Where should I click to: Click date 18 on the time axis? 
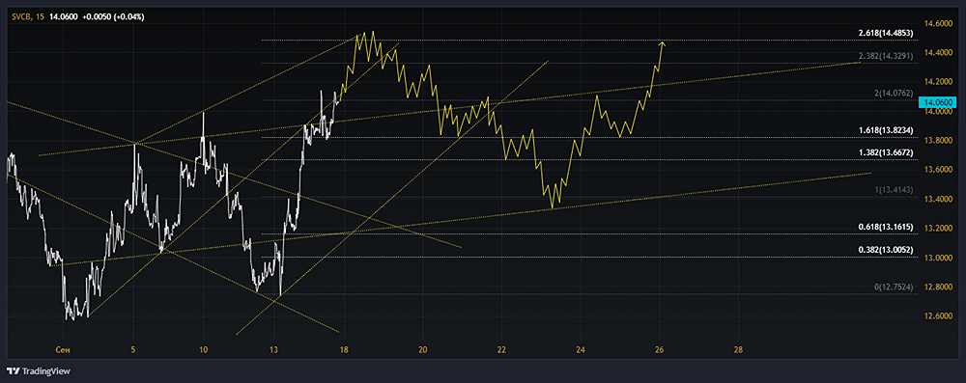pos(344,350)
